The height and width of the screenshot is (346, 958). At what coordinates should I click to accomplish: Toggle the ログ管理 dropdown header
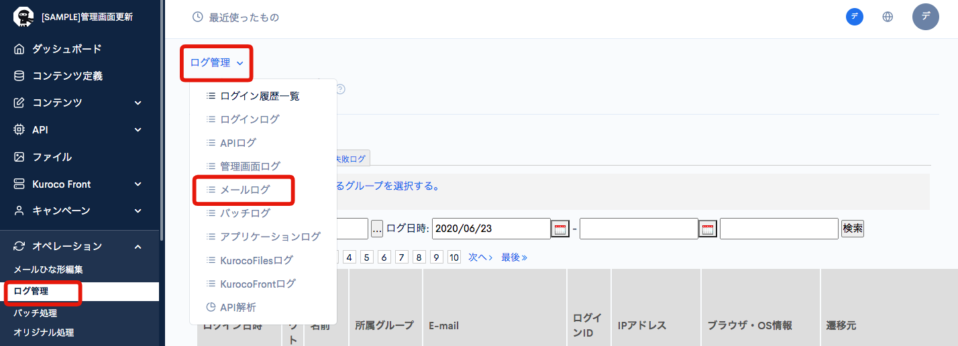pos(216,63)
